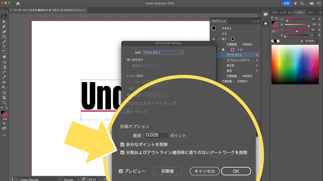Click the search magnifier in title bar
This screenshot has height=181, width=323.
[x=302, y=3]
